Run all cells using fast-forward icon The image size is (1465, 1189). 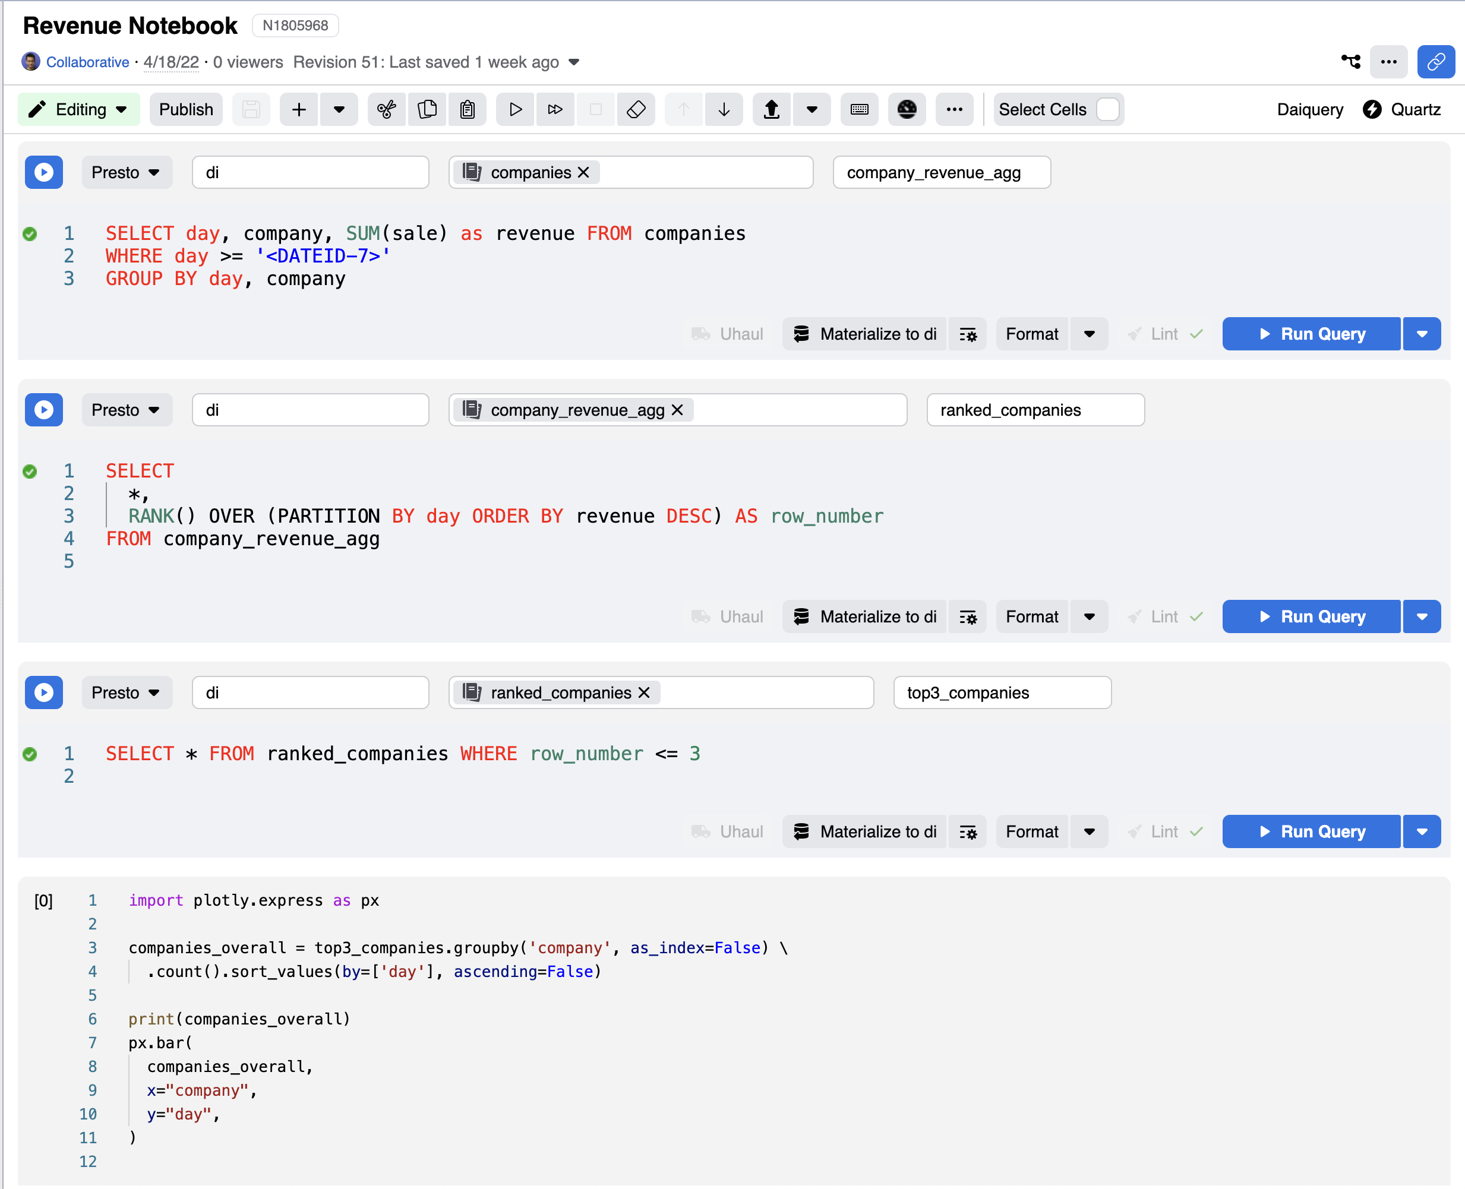tap(555, 110)
